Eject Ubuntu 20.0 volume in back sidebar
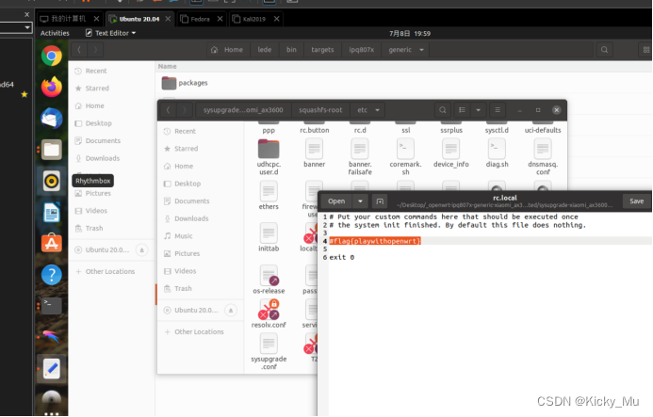This screenshot has height=417, width=653. coord(141,249)
